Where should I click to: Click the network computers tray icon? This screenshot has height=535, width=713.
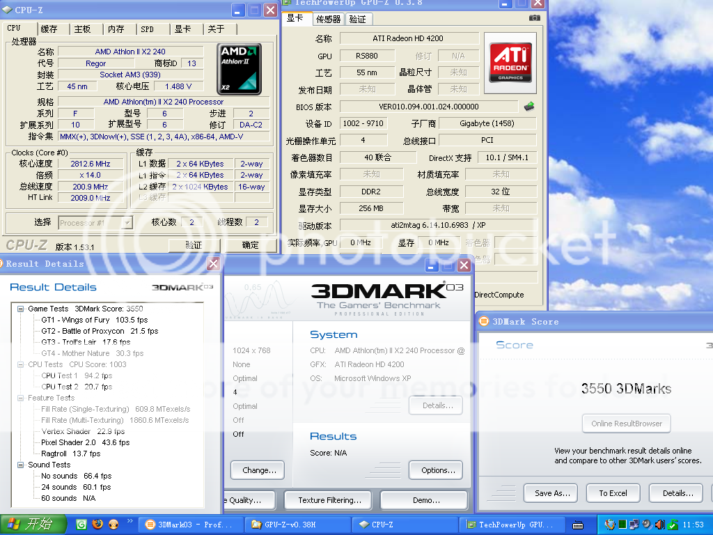(x=634, y=525)
